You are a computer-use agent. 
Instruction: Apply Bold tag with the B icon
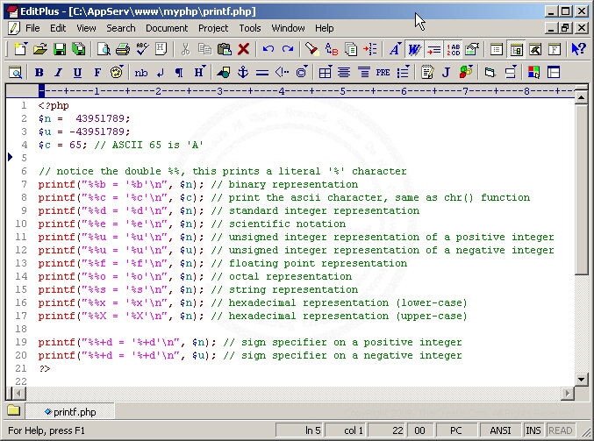pos(39,72)
